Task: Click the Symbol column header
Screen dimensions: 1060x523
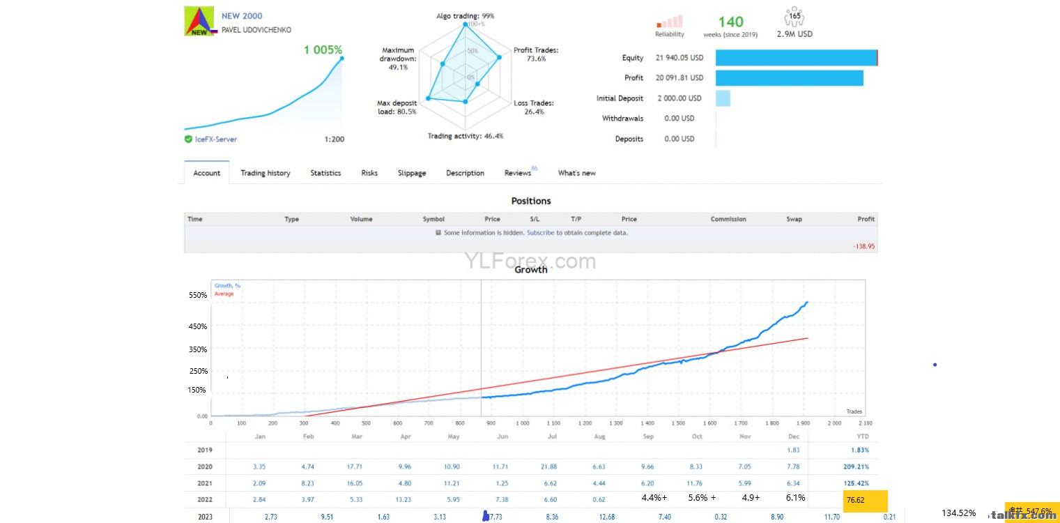Action: click(433, 219)
